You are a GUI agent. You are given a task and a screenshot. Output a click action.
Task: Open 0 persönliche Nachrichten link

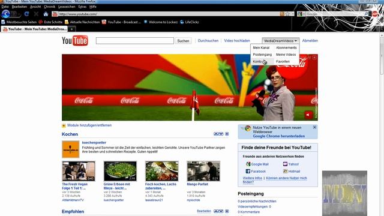click(x=257, y=202)
